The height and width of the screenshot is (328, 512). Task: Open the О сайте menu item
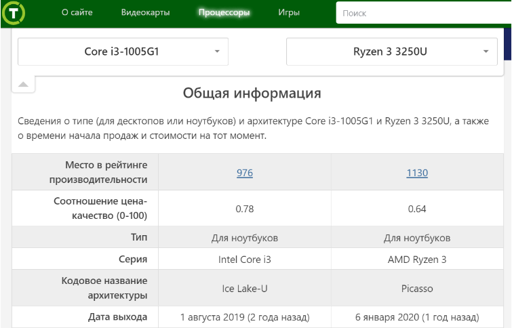(77, 12)
